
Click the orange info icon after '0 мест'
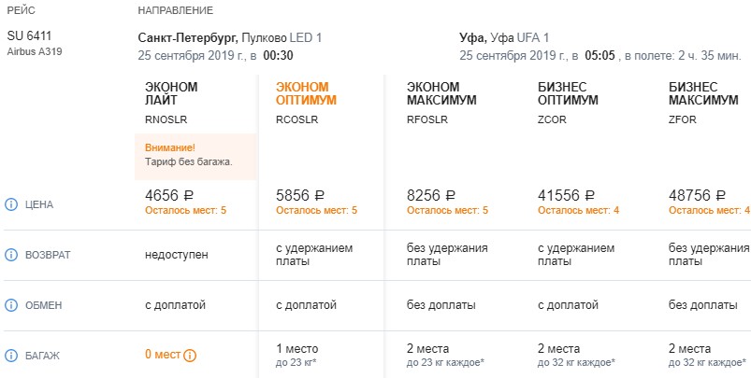190,356
